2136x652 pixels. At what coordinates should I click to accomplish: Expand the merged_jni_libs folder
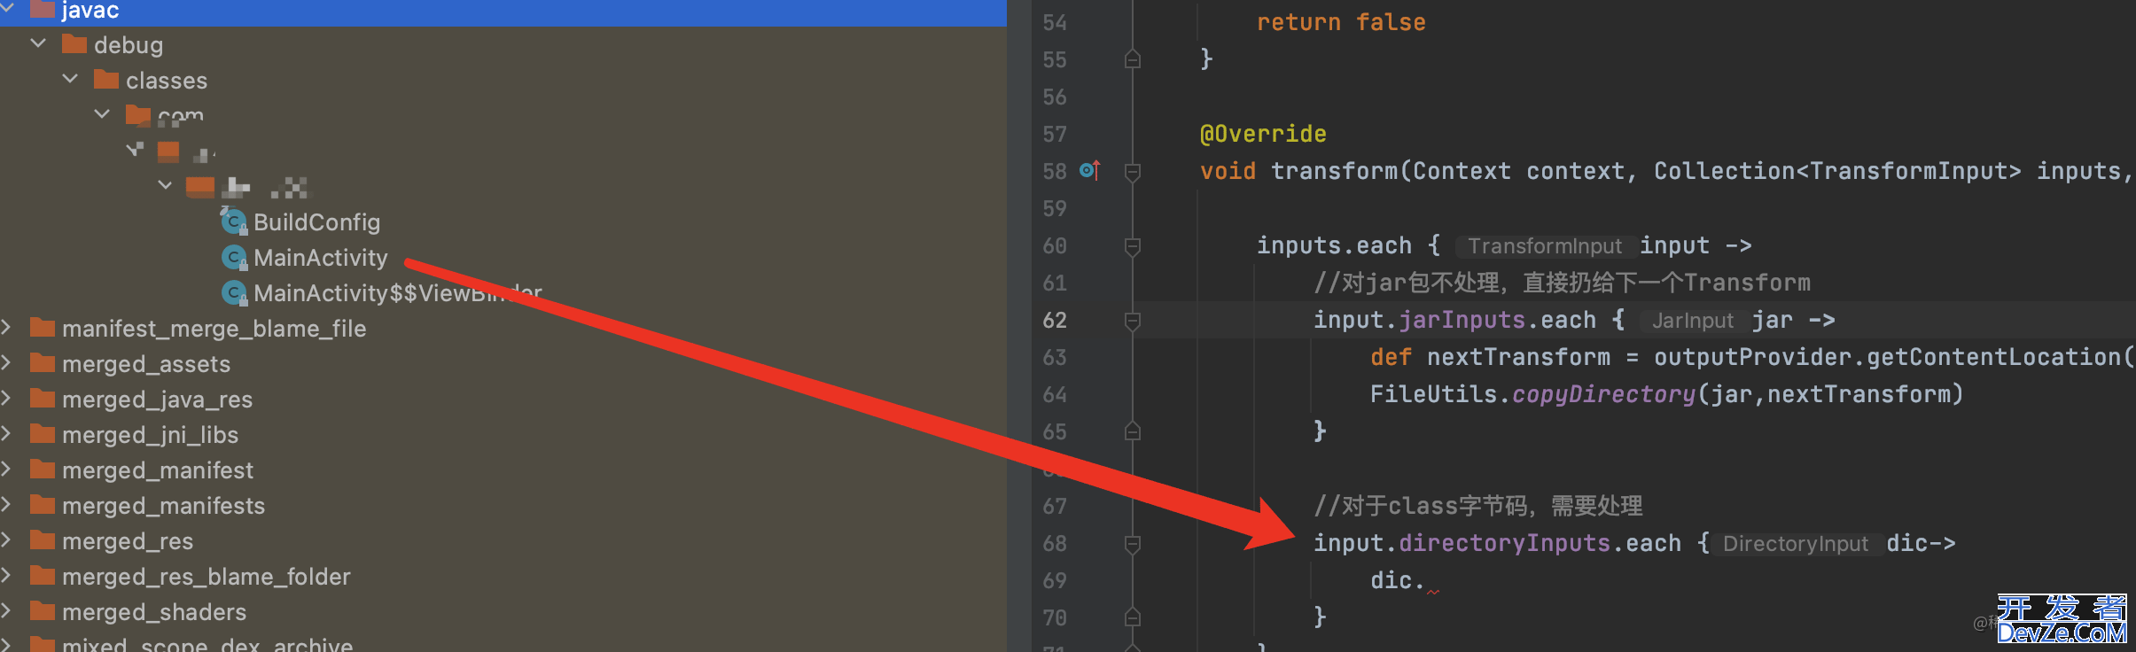click(x=6, y=433)
